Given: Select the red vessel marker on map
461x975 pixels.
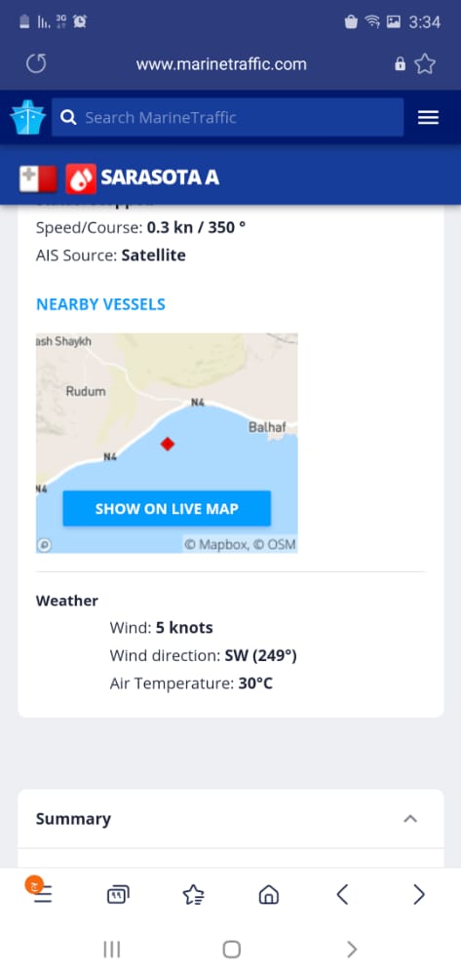Looking at the screenshot, I should pos(167,444).
